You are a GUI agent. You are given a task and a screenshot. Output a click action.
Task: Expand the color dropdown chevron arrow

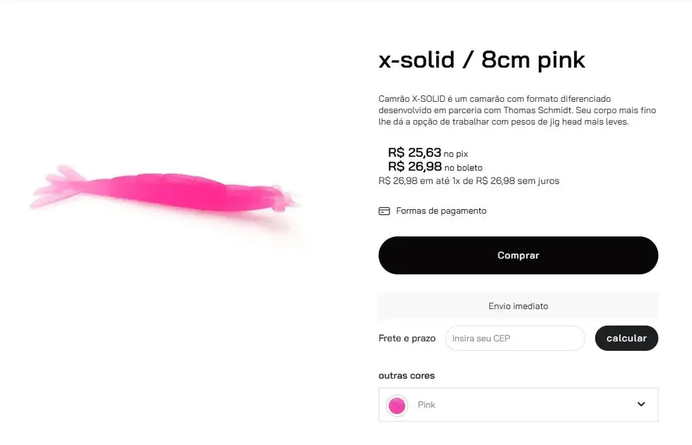pos(641,404)
